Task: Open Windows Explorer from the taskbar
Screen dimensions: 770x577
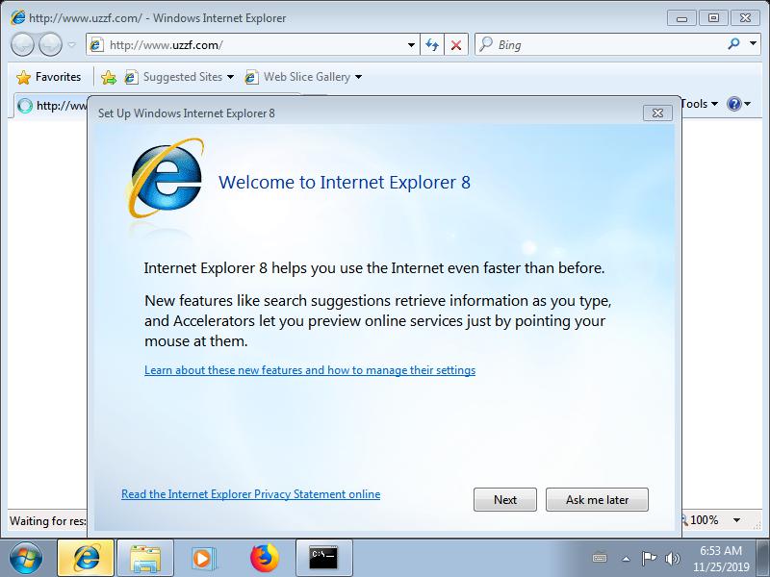Action: (145, 559)
